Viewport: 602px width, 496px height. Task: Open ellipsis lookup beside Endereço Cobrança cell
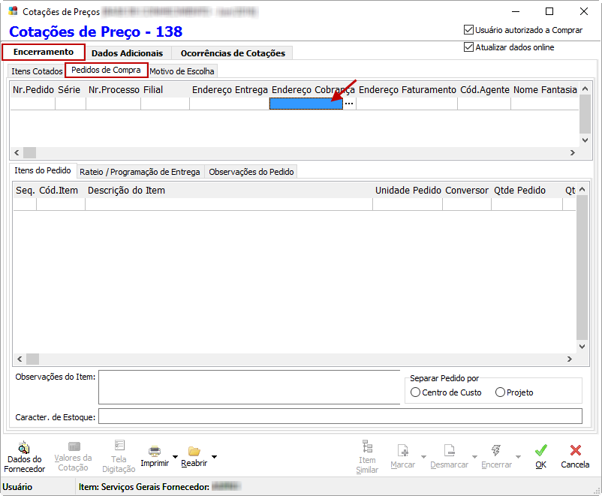pyautogui.click(x=348, y=104)
